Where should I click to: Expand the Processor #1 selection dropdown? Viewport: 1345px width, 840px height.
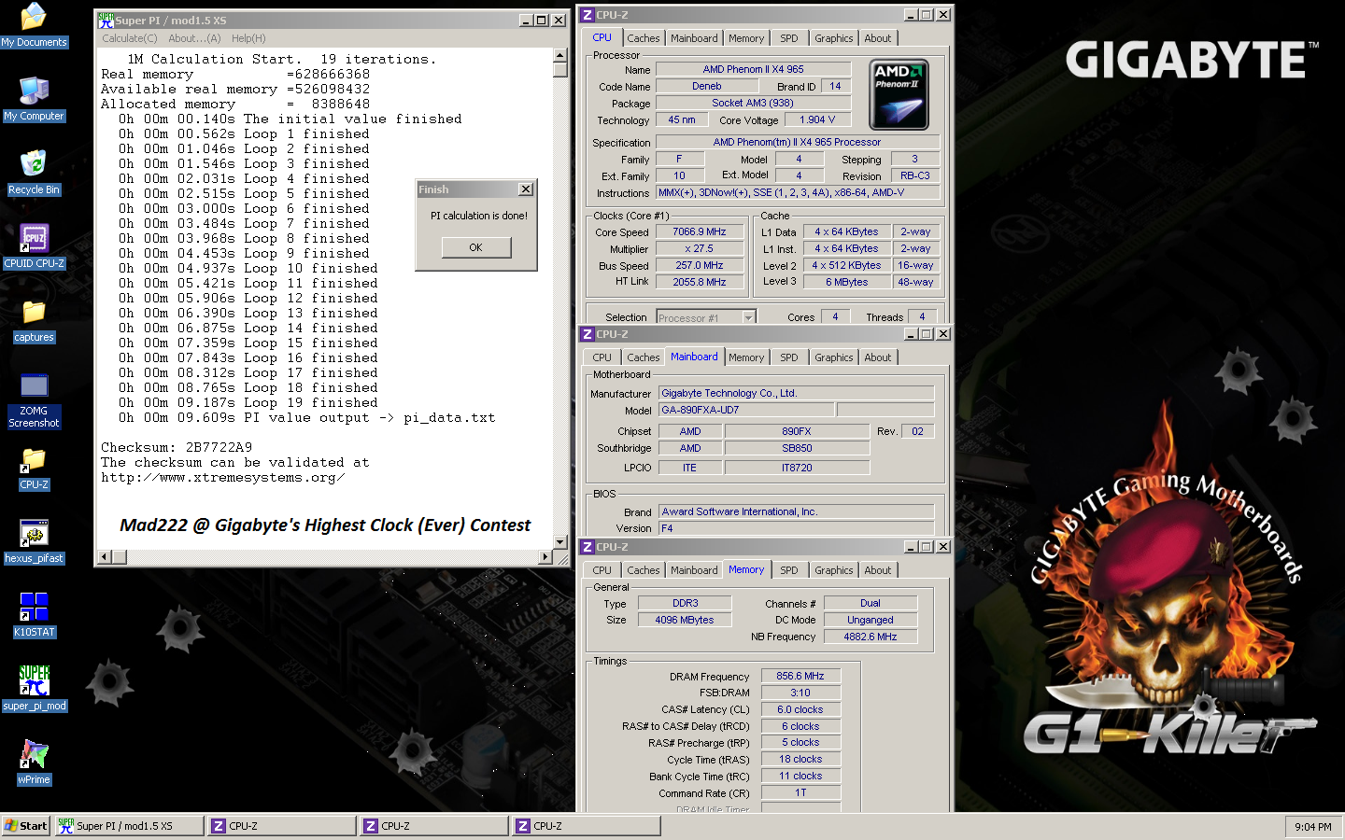coord(748,317)
